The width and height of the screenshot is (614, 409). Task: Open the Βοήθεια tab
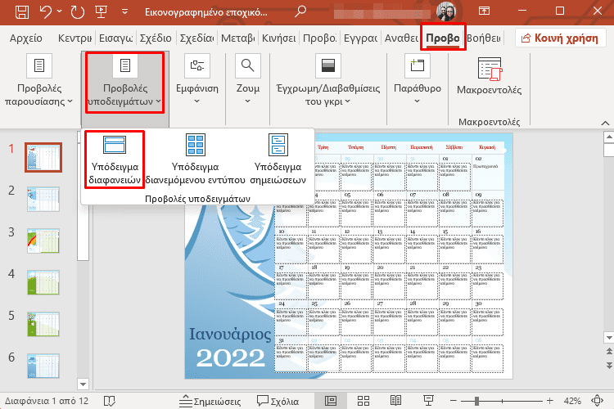pyautogui.click(x=484, y=38)
